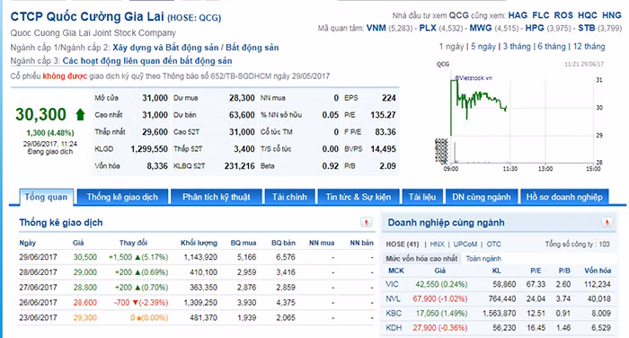Select the HNX exchange filter
This screenshot has height=338, width=629.
click(x=437, y=245)
